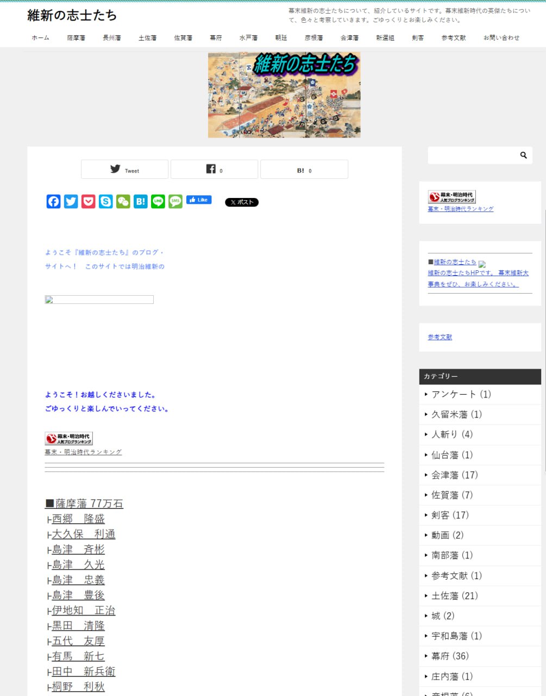Open the 会津藩 (17) category
This screenshot has height=696, width=546.
(x=455, y=475)
